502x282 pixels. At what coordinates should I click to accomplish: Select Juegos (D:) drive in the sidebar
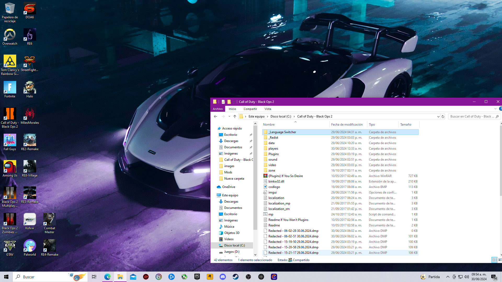coord(231,252)
